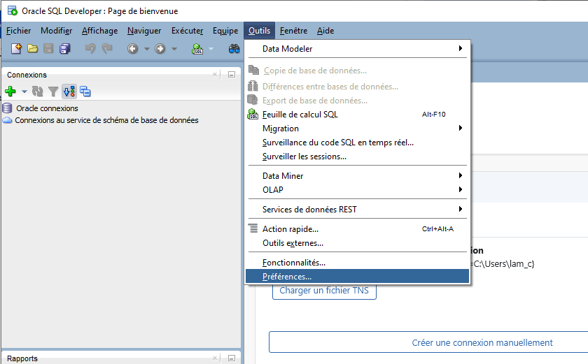Choose Surveiller les sessions... entry

point(358,156)
